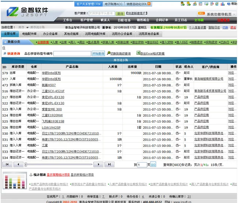Open the 客户管理 navigation menu
The width and height of the screenshot is (239, 203).
pos(86,20)
